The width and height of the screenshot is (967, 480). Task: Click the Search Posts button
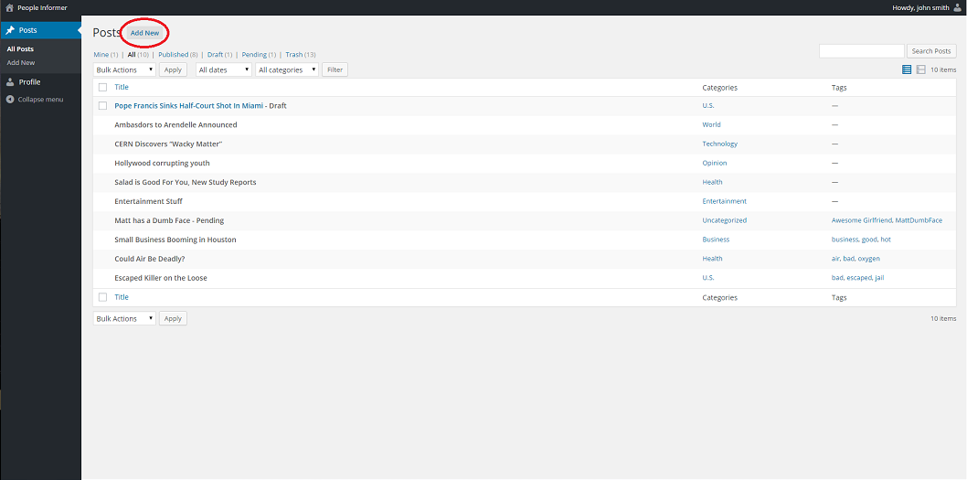(x=930, y=51)
